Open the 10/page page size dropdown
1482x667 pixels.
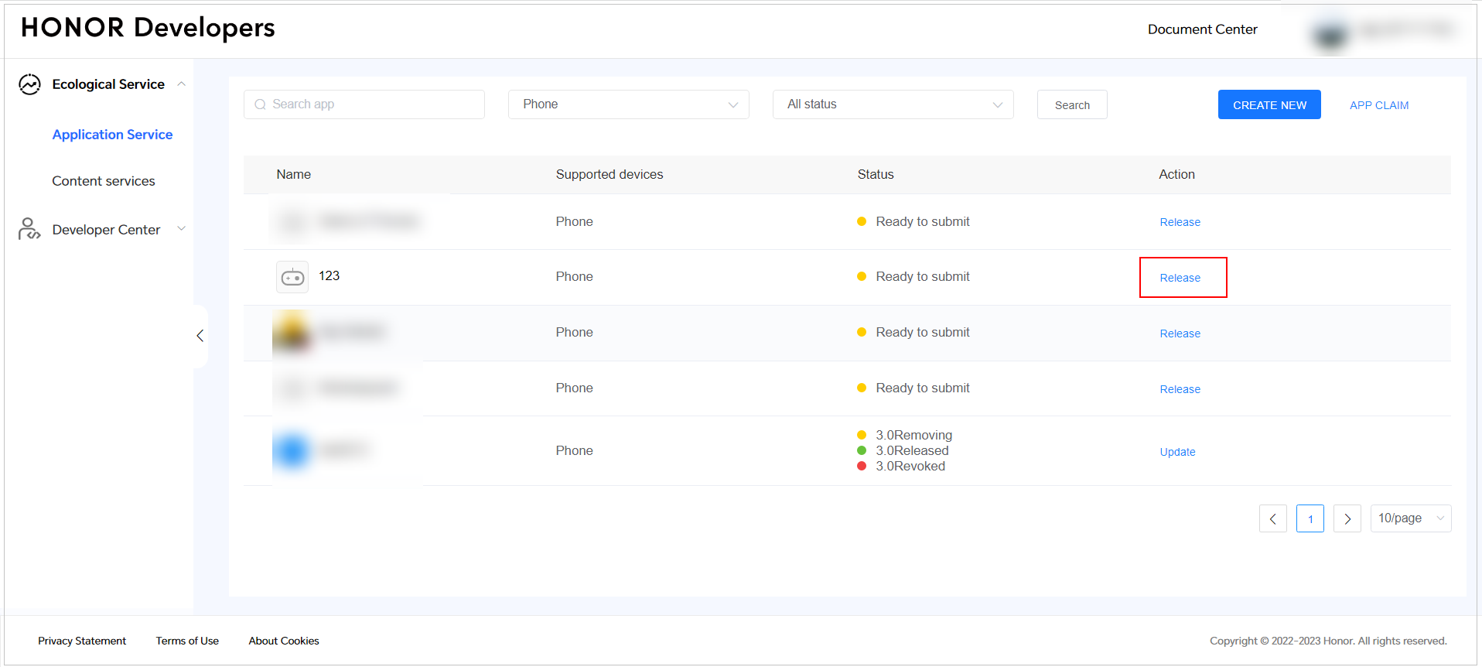[1410, 518]
